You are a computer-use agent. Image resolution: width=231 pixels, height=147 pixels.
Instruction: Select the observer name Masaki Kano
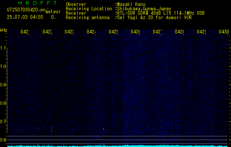pyautogui.click(x=131, y=4)
